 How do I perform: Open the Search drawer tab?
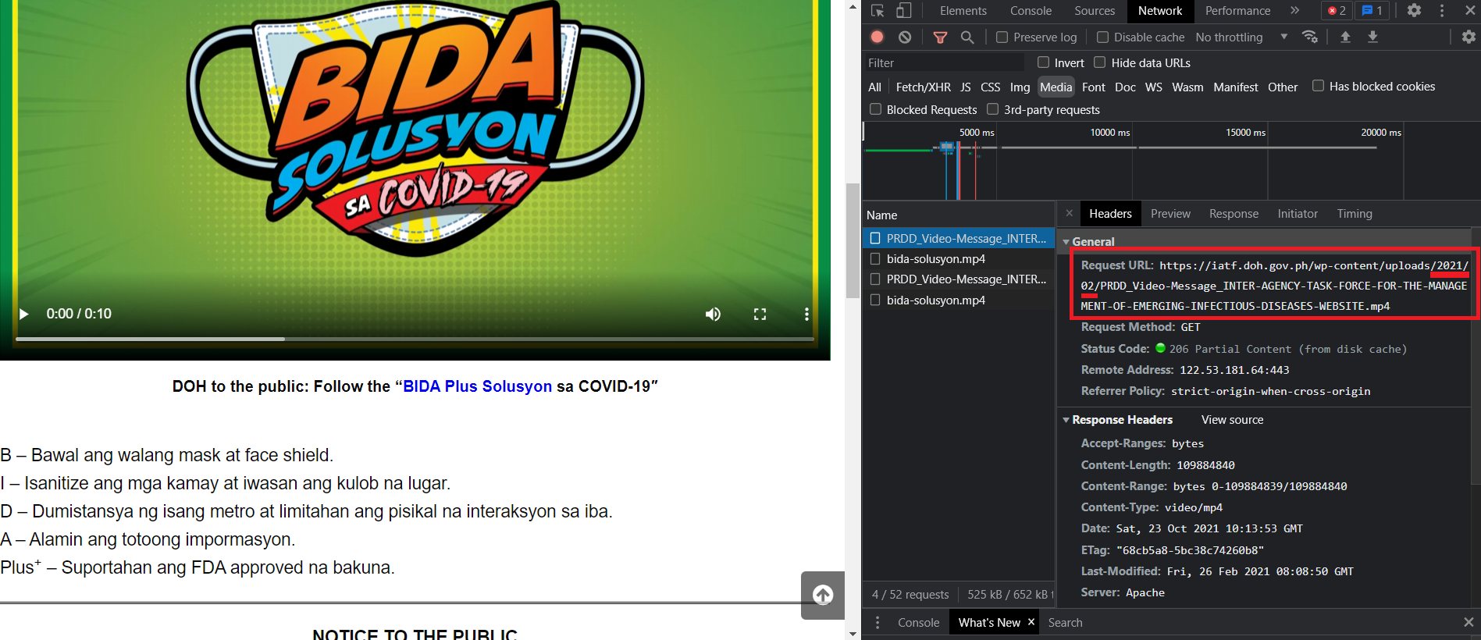click(1065, 622)
